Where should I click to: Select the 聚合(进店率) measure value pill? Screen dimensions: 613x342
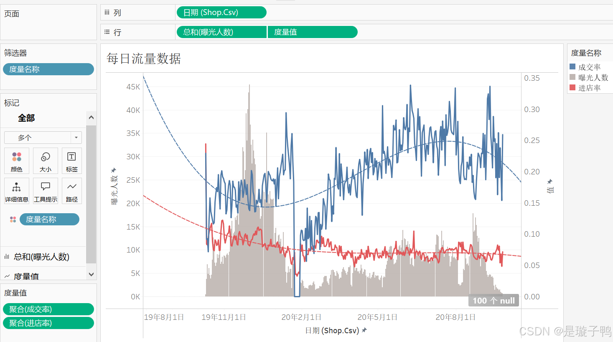48,323
